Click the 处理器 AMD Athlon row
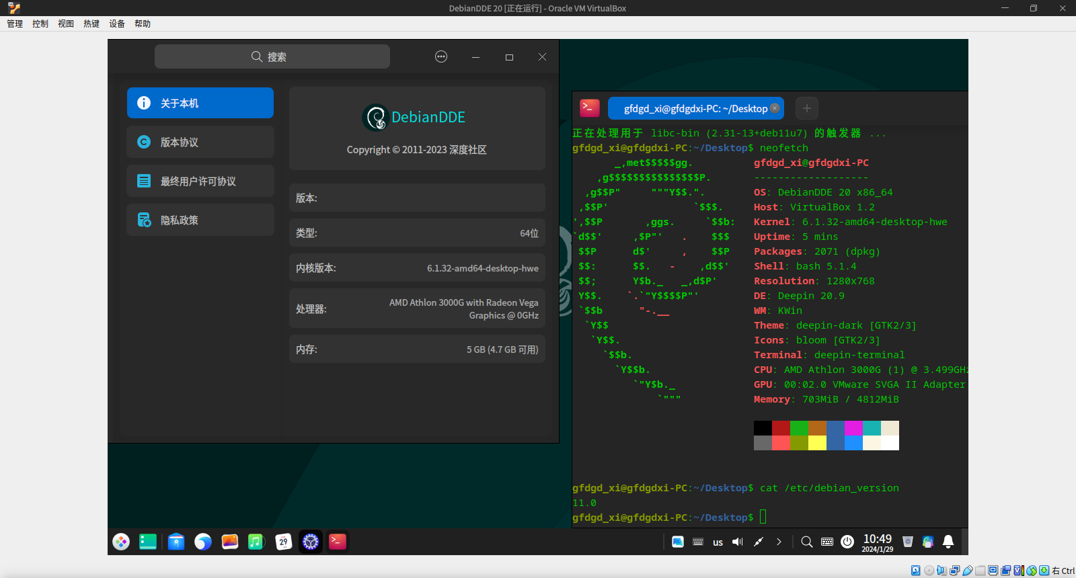The height and width of the screenshot is (578, 1076). pyautogui.click(x=417, y=308)
